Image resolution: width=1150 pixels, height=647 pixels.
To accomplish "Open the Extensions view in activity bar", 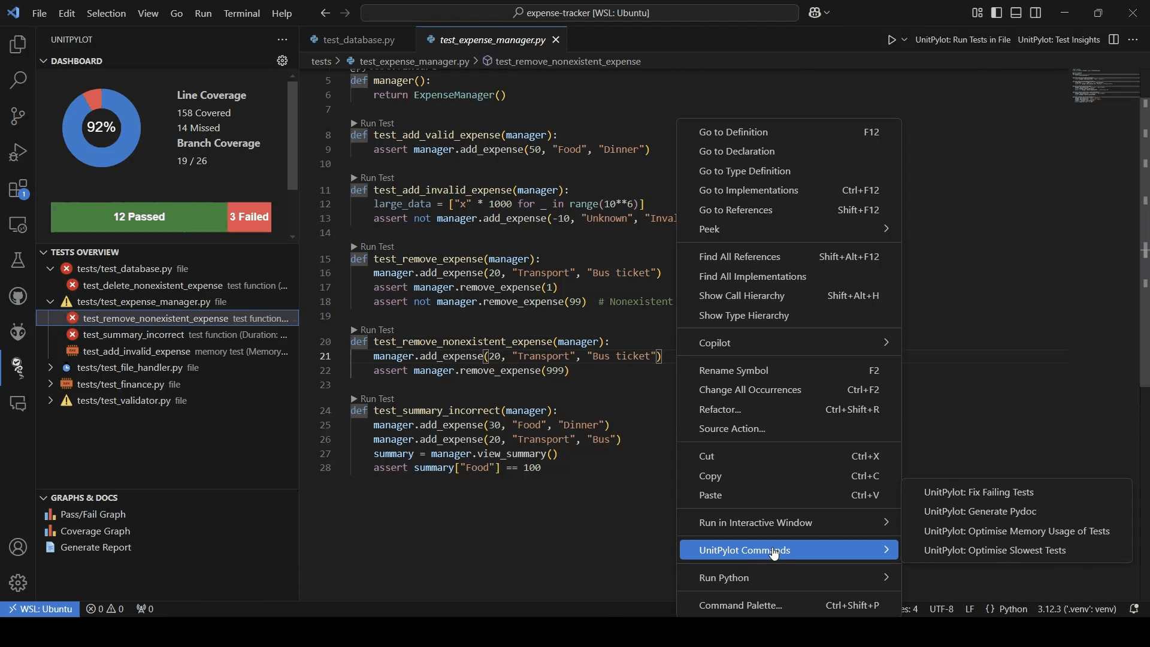I will tap(18, 189).
